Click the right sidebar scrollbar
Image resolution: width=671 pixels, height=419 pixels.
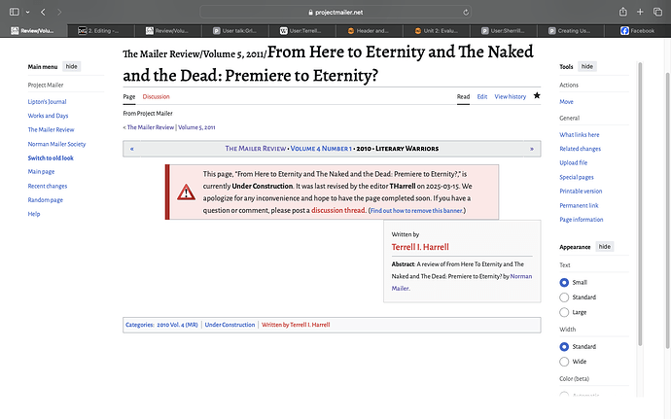click(x=640, y=204)
